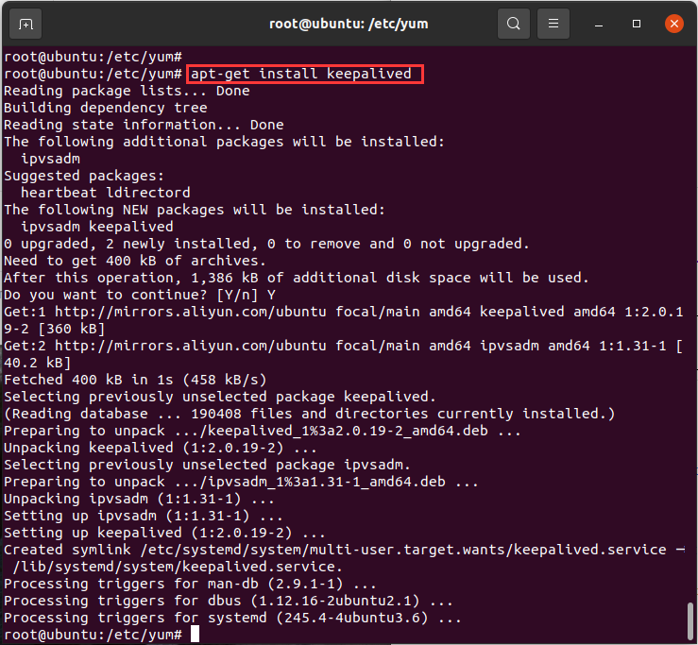Click the "Do you want to continue?" line
The image size is (698, 645).
(140, 295)
